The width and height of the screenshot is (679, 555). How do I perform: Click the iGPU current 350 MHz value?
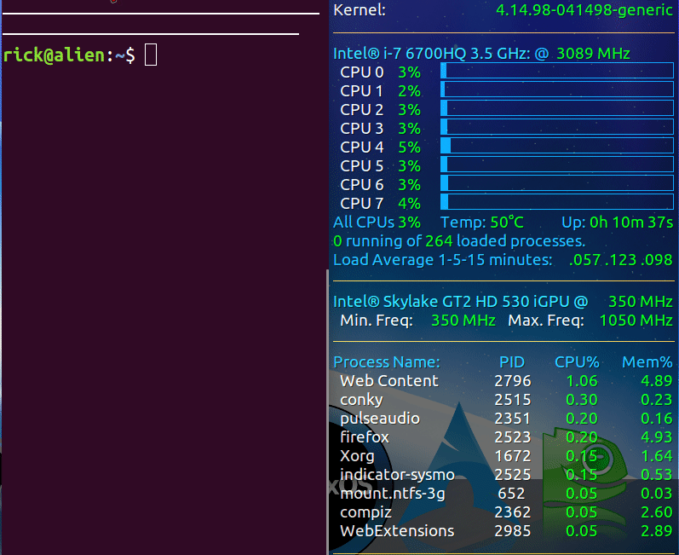[x=641, y=302]
